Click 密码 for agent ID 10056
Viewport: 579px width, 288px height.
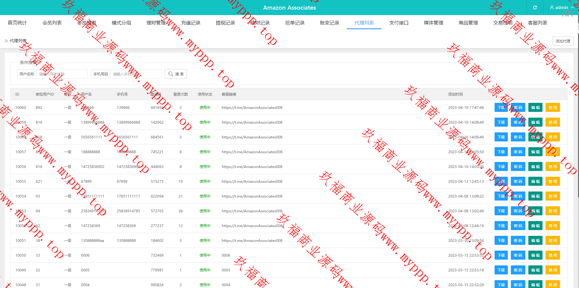pyautogui.click(x=518, y=167)
